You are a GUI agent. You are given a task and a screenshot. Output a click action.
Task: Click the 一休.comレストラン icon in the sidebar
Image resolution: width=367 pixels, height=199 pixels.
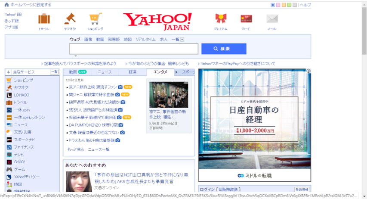click(9, 118)
